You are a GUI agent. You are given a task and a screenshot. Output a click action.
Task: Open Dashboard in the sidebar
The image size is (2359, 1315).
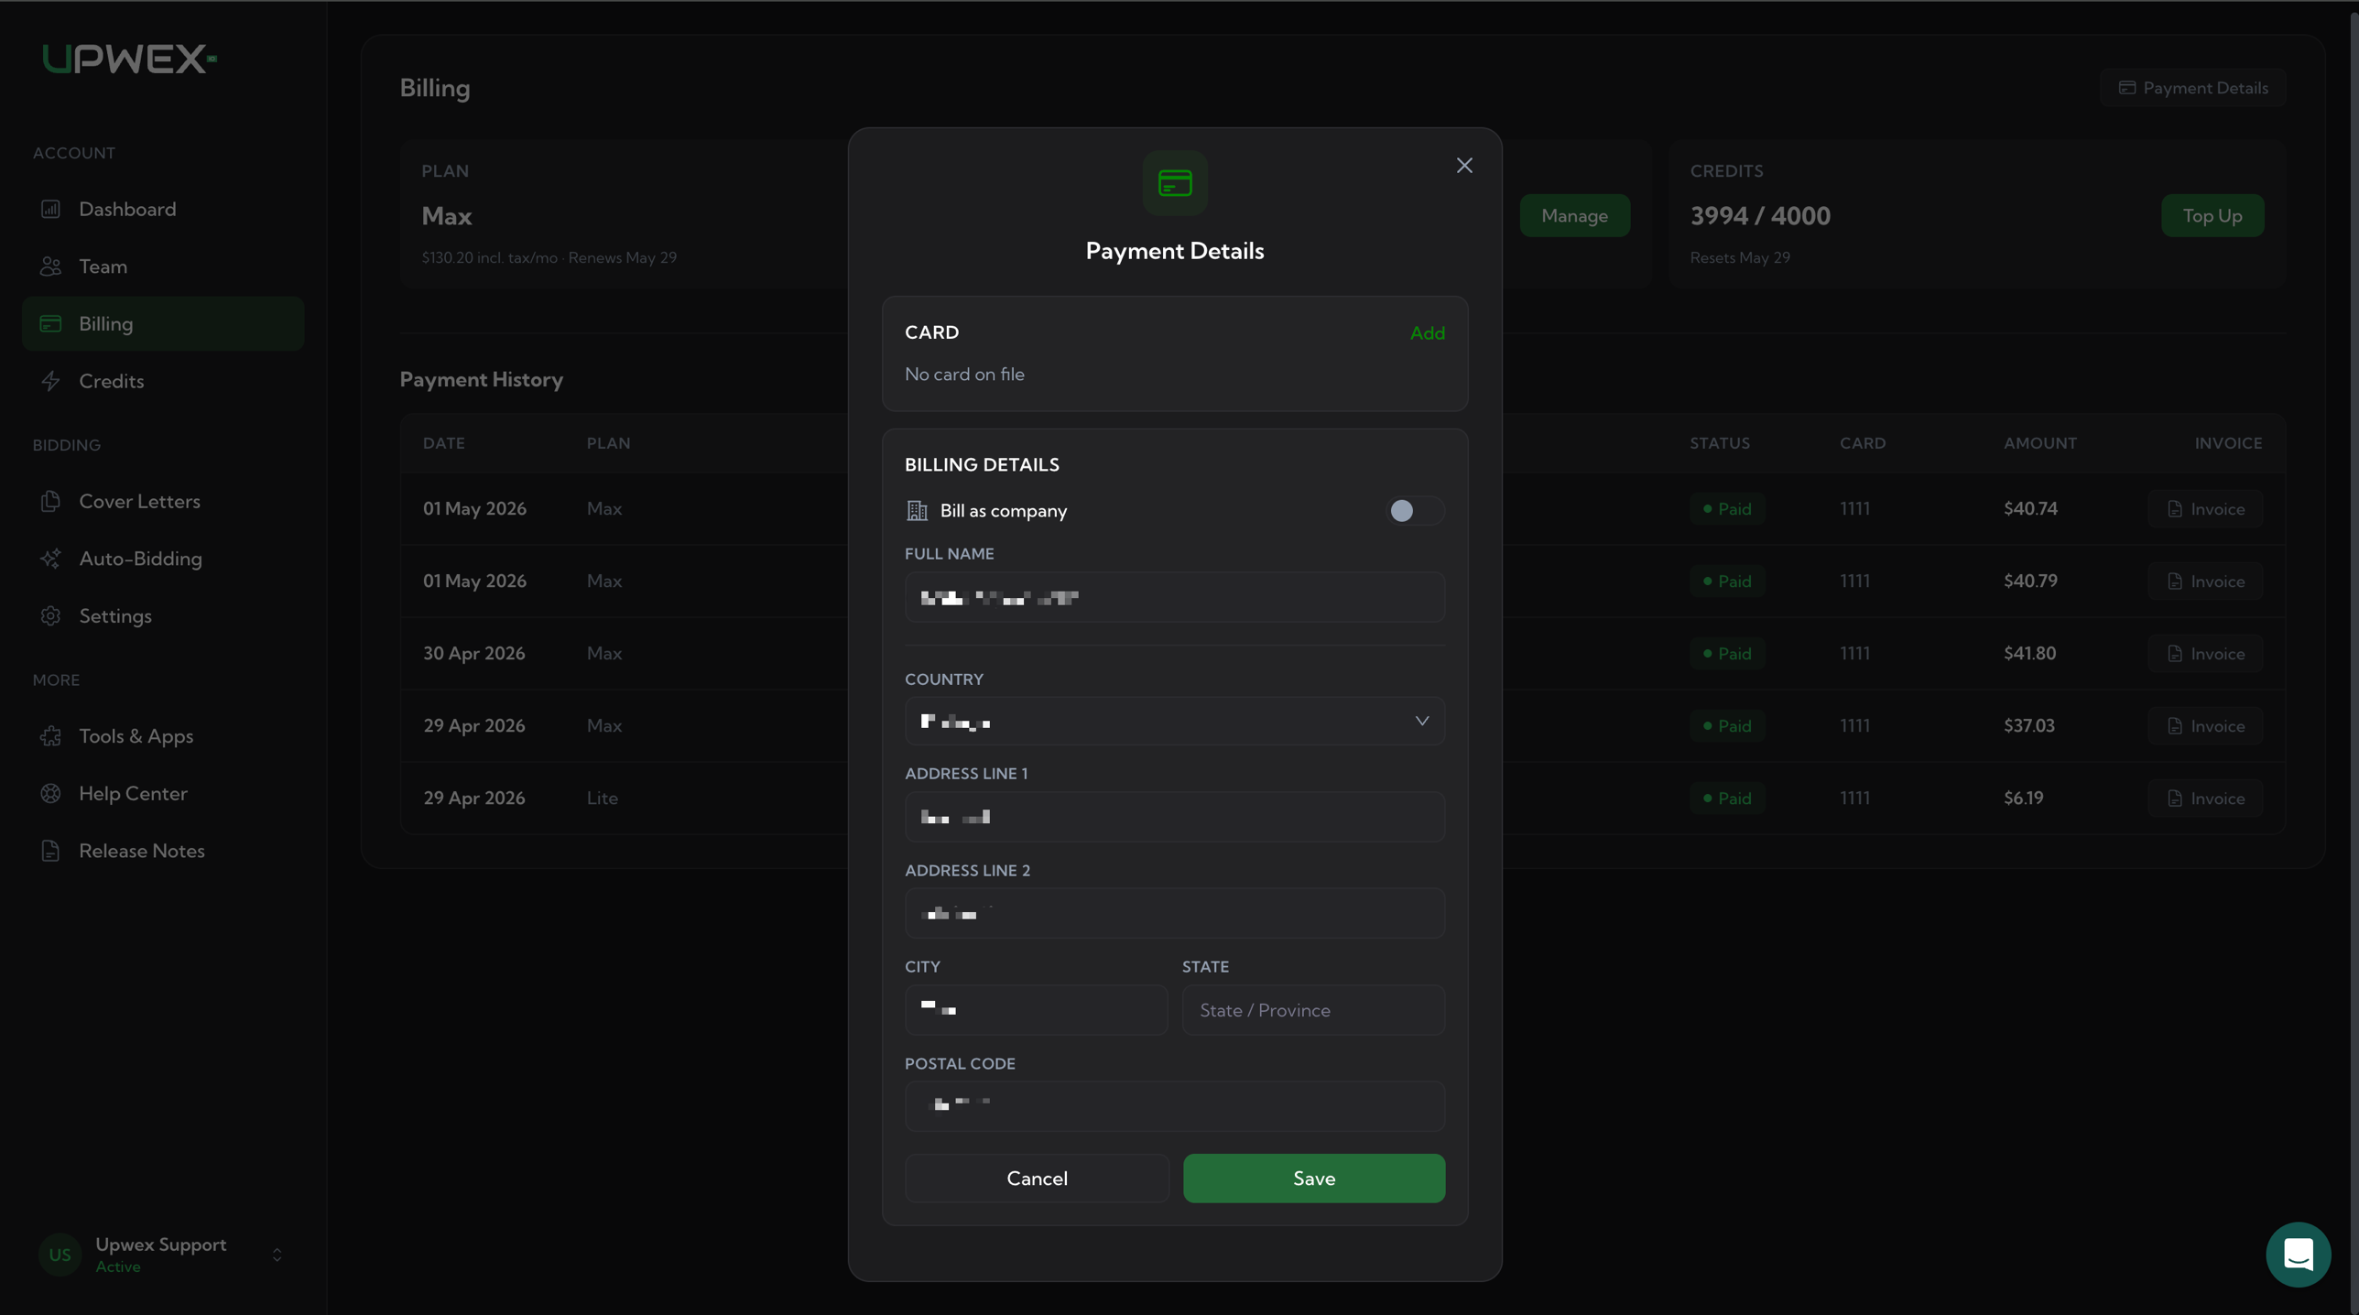coord(163,209)
